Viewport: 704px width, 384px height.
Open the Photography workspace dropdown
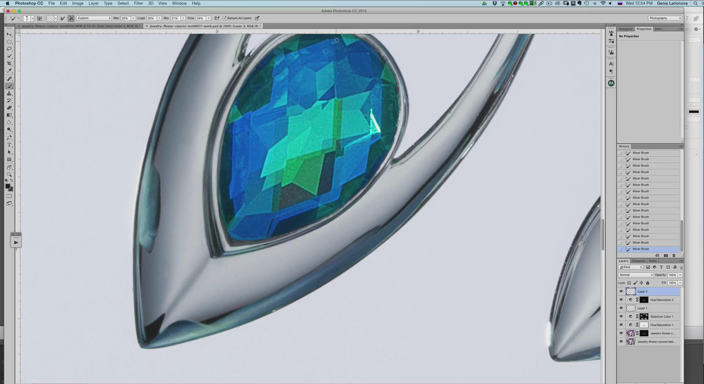(x=665, y=18)
